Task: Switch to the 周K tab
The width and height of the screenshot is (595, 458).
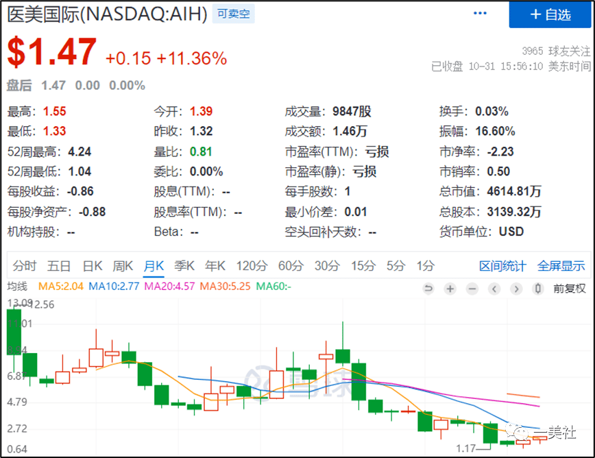Action: click(x=123, y=266)
